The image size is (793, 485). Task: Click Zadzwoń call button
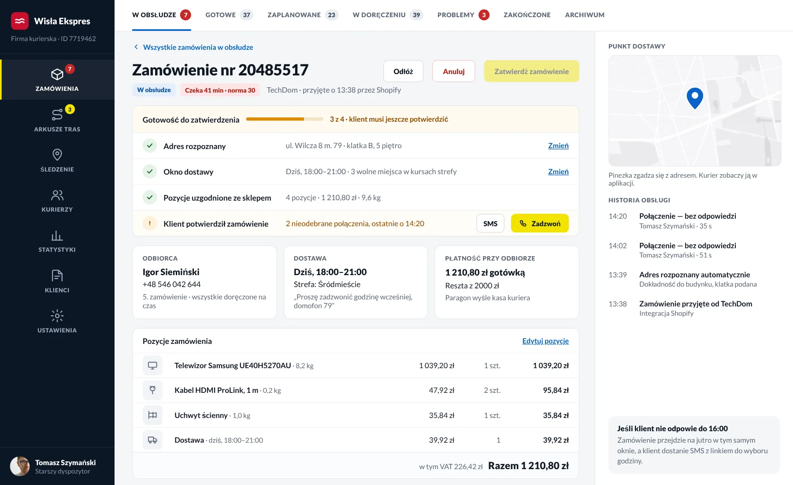click(540, 224)
